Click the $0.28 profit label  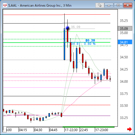click(90, 40)
